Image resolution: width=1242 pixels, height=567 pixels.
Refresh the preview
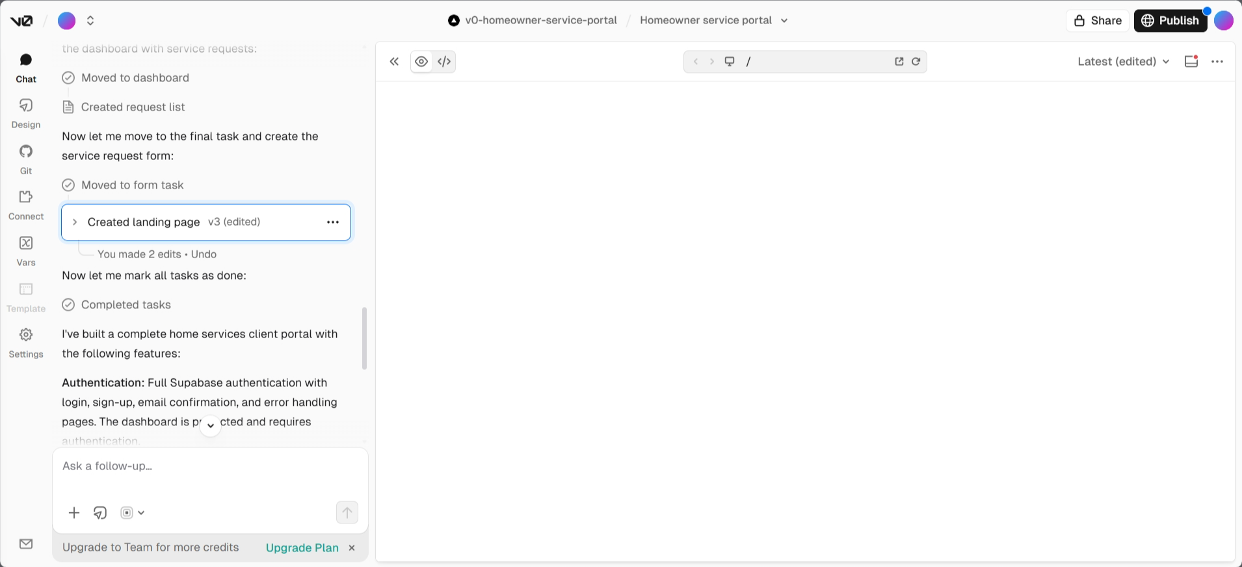point(916,62)
